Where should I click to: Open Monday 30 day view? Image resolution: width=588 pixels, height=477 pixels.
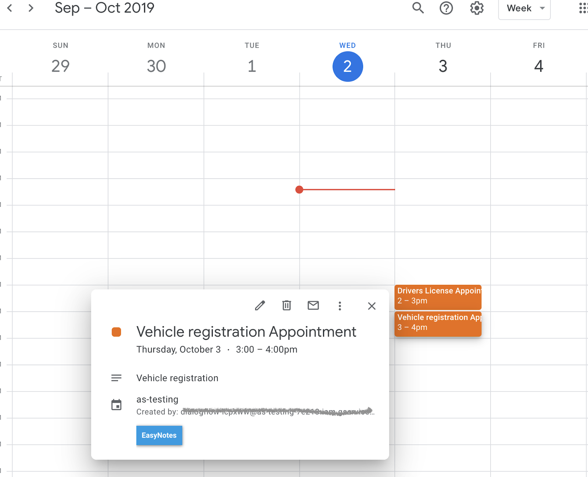[x=156, y=67]
